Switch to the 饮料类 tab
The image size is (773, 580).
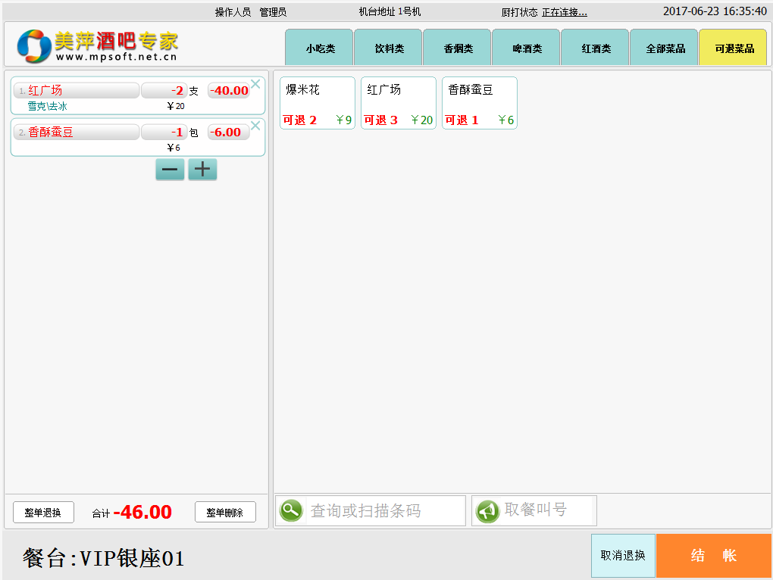point(389,48)
